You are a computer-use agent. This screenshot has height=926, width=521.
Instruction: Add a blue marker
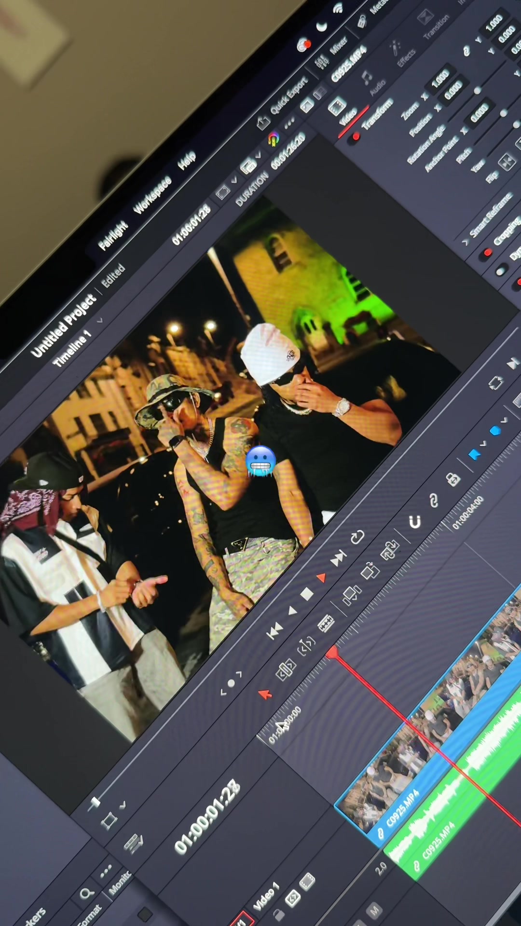tap(495, 431)
